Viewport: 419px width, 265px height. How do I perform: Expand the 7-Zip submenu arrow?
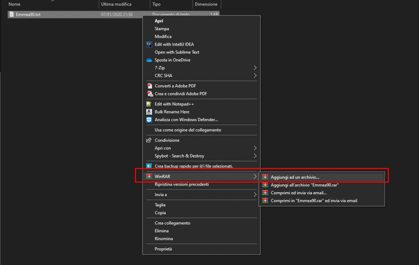255,68
